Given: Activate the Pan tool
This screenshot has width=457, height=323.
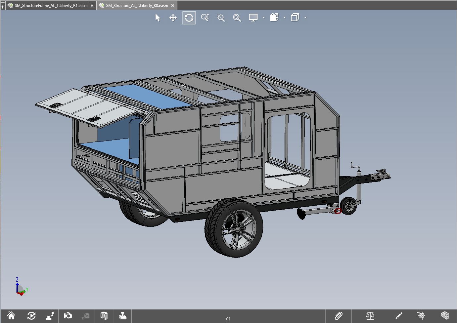Looking at the screenshot, I should pos(173,18).
